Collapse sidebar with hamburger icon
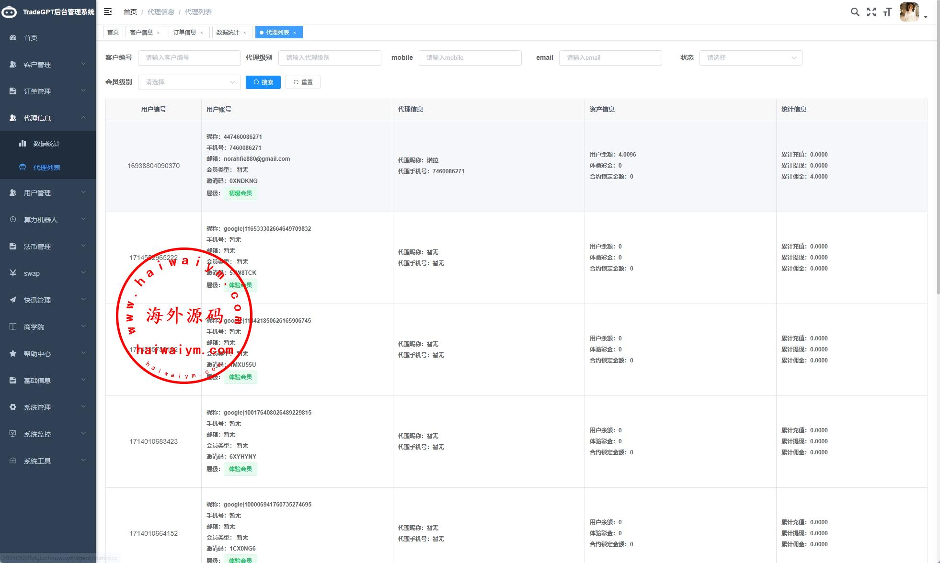 pyautogui.click(x=108, y=11)
